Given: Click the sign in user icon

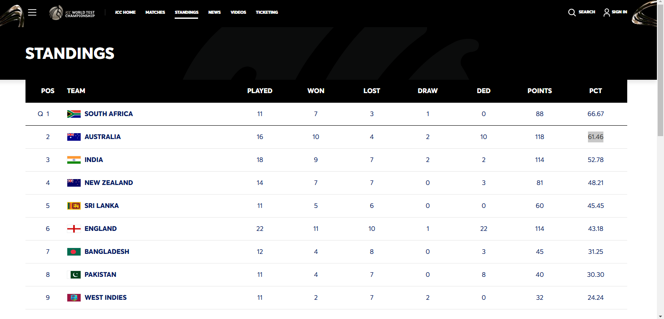Looking at the screenshot, I should pyautogui.click(x=606, y=13).
